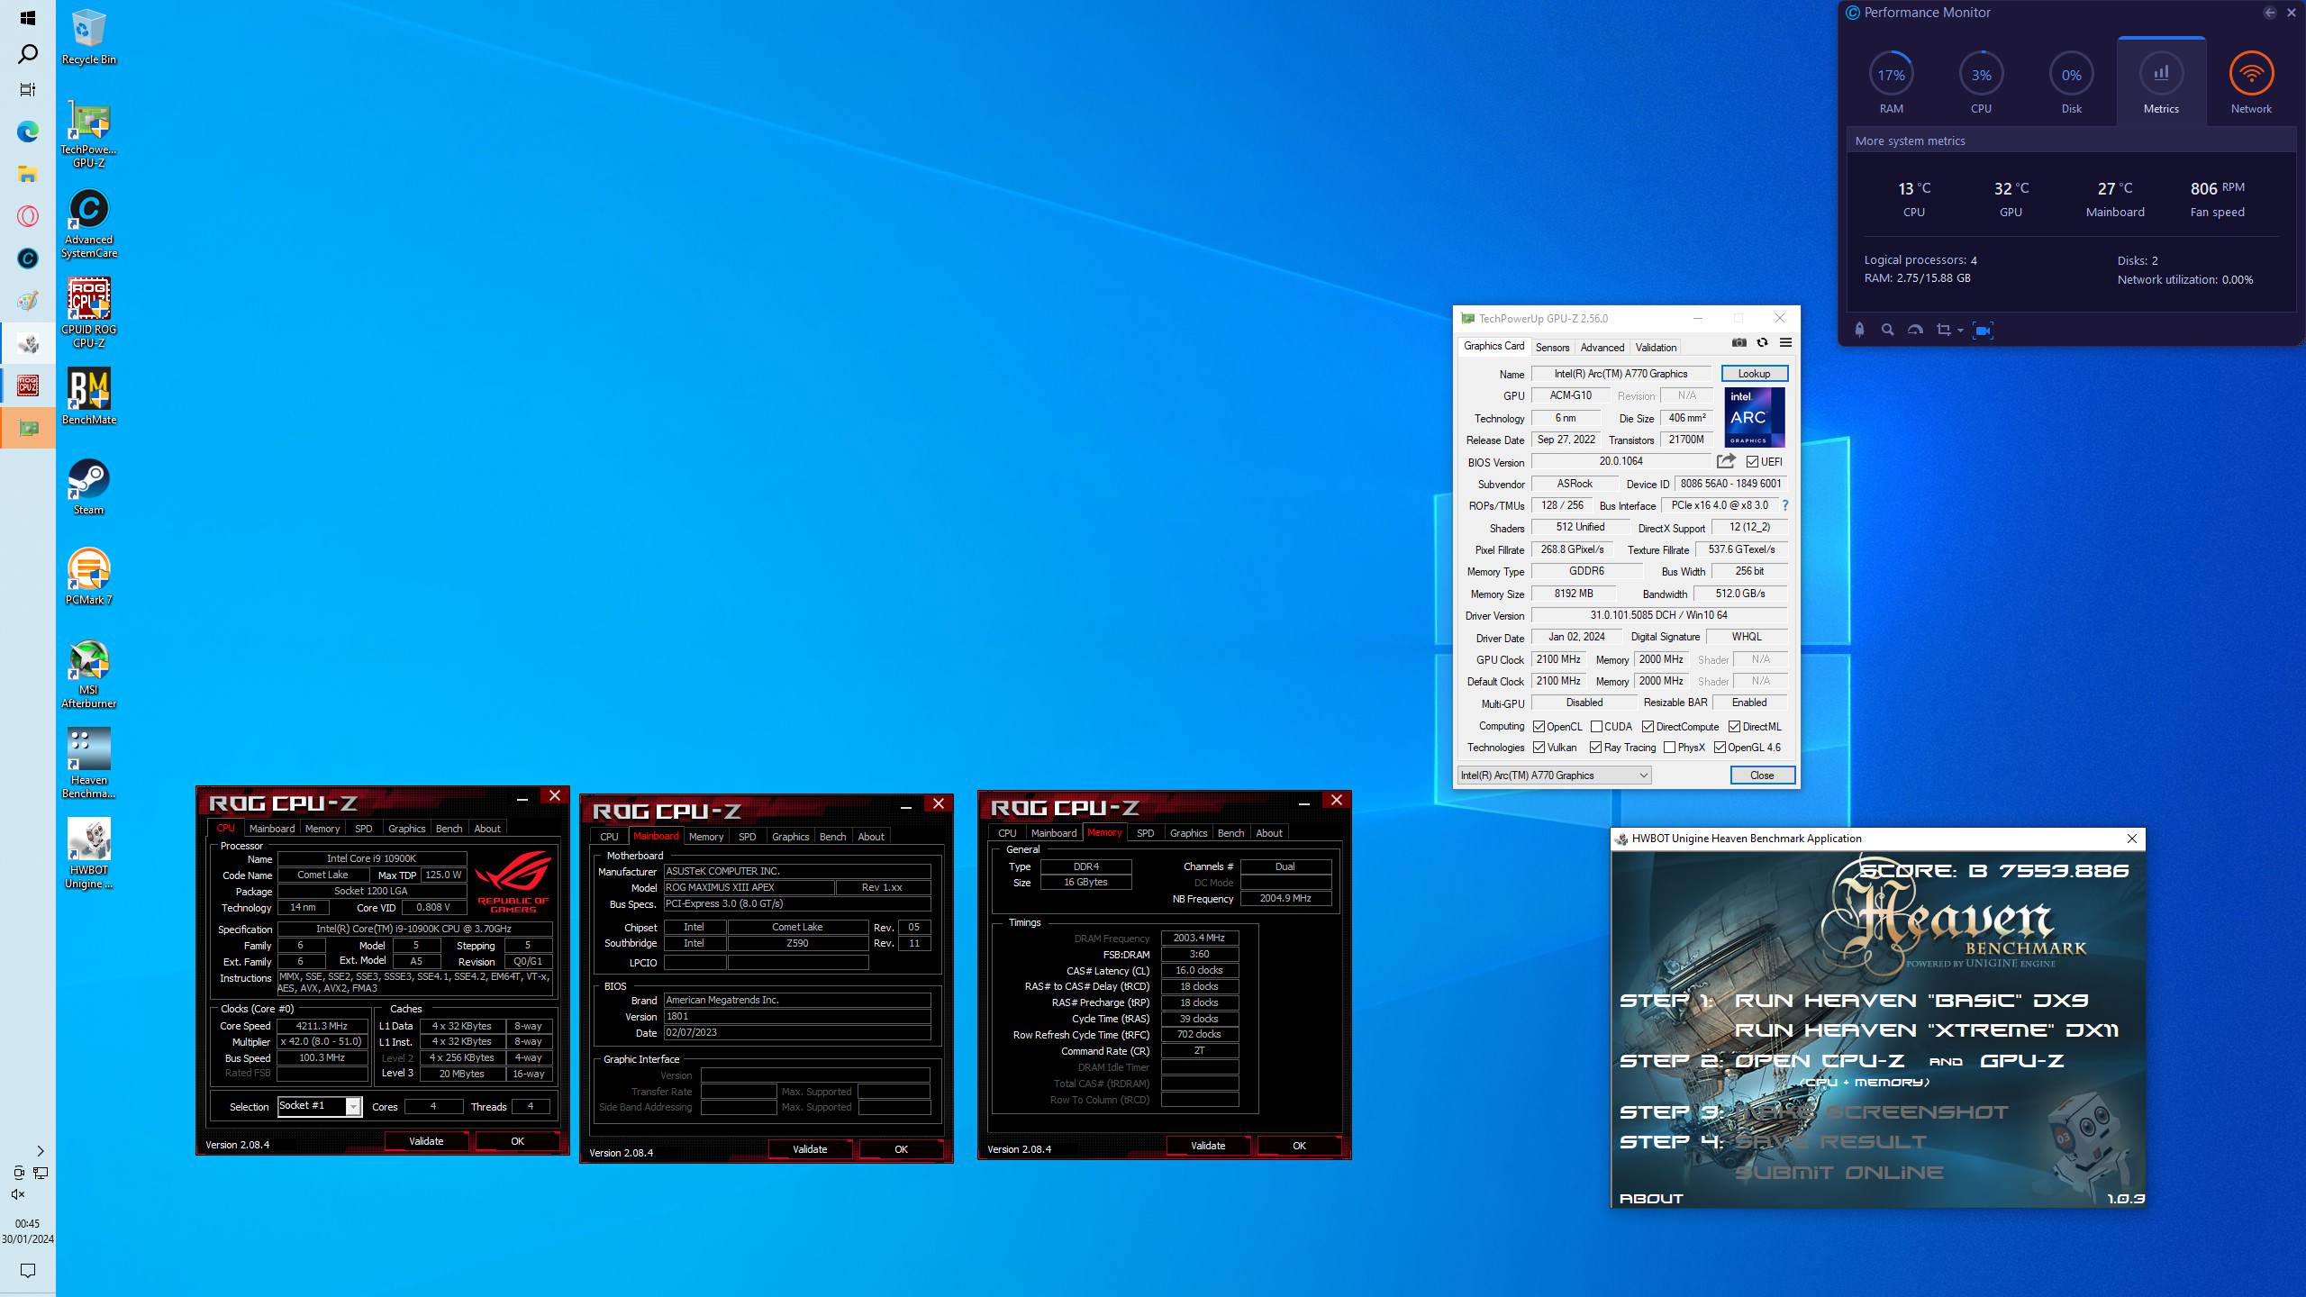This screenshot has height=1297, width=2306.
Task: Select the Bench tab in the CPU-Z Mainboard window
Action: pos(832,837)
